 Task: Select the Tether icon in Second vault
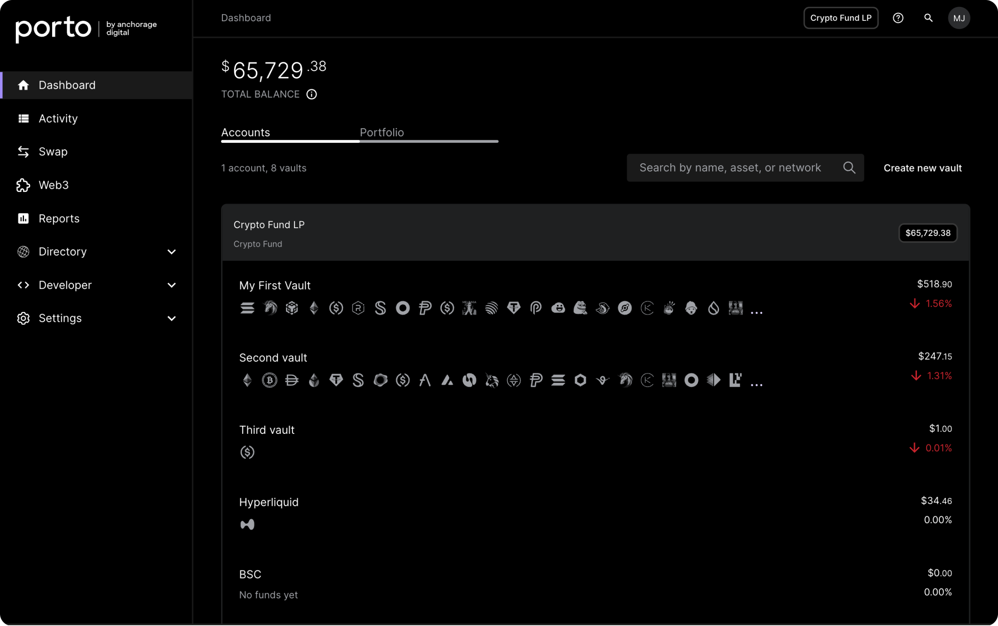point(336,380)
